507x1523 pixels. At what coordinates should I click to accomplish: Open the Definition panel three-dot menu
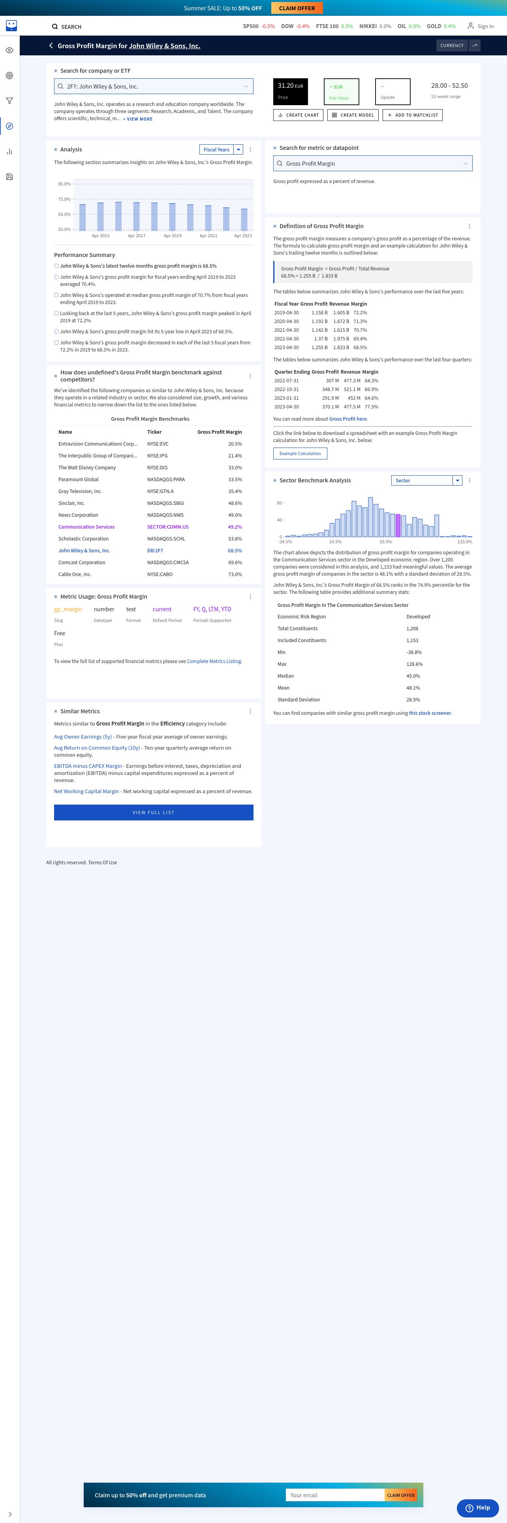pyautogui.click(x=469, y=227)
